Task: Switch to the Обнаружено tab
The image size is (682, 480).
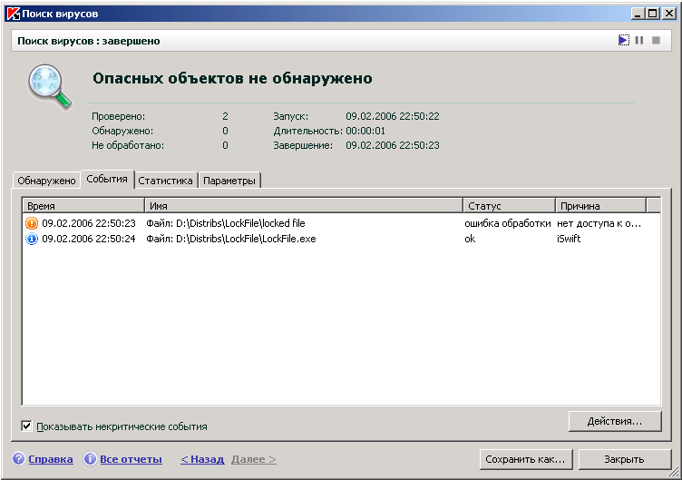Action: 46,181
